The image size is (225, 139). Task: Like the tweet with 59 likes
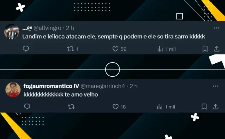tap(115, 49)
